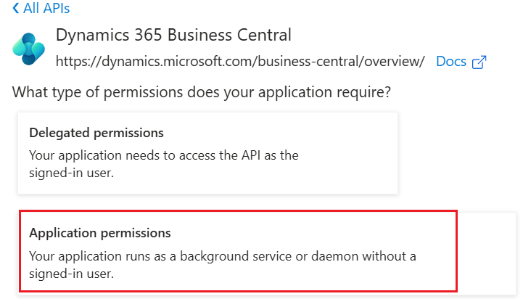Click the Delegated permissions heading text
The width and height of the screenshot is (523, 299).
[96, 133]
